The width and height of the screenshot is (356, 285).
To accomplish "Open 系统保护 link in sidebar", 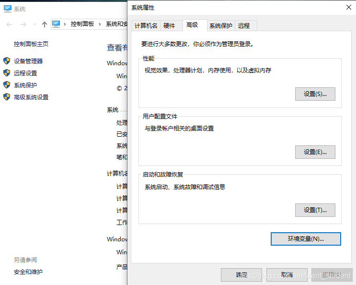I will pos(25,85).
